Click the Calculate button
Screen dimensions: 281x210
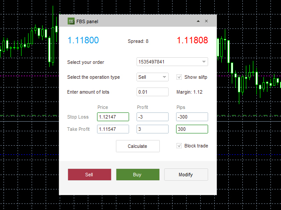pyautogui.click(x=137, y=146)
